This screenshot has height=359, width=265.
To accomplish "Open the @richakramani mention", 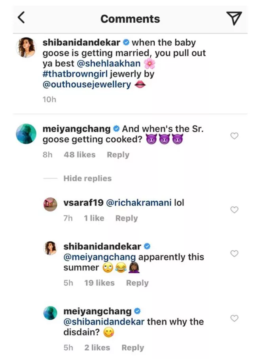I will click(x=139, y=203).
